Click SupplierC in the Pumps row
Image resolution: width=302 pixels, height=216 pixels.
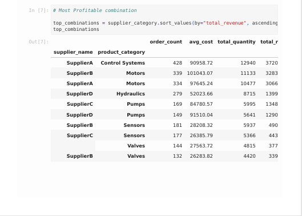pyautogui.click(x=80, y=104)
